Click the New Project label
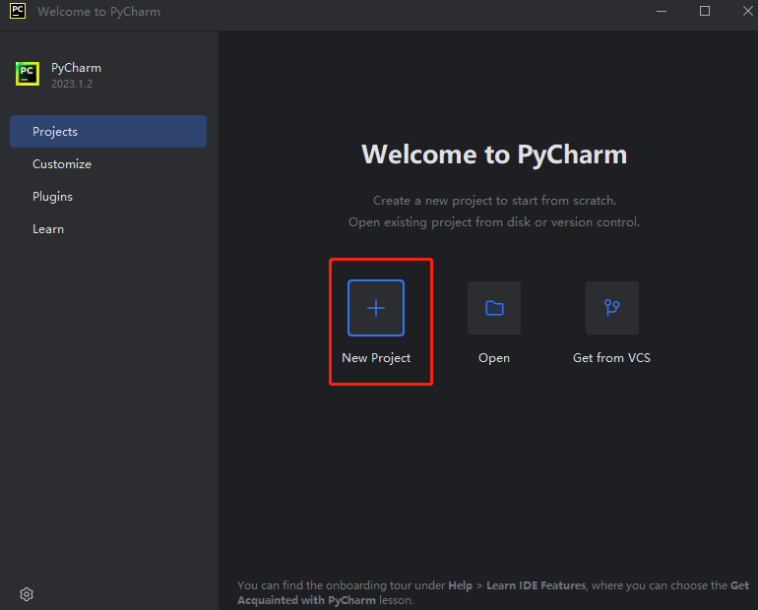 click(x=376, y=358)
